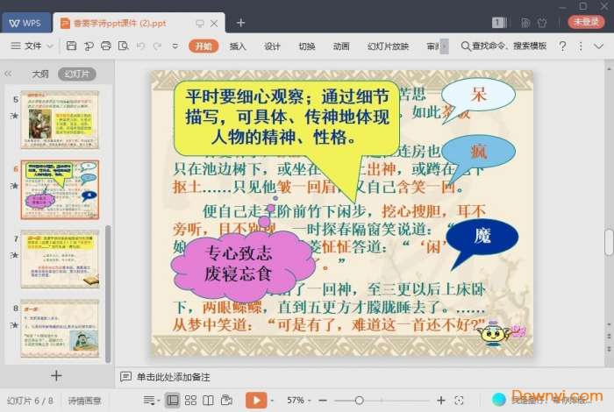Collapse the slide panel double chevron
614x412 pixels.
(8, 74)
